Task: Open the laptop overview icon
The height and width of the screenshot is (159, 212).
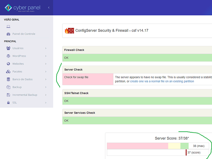Action: tap(8, 26)
